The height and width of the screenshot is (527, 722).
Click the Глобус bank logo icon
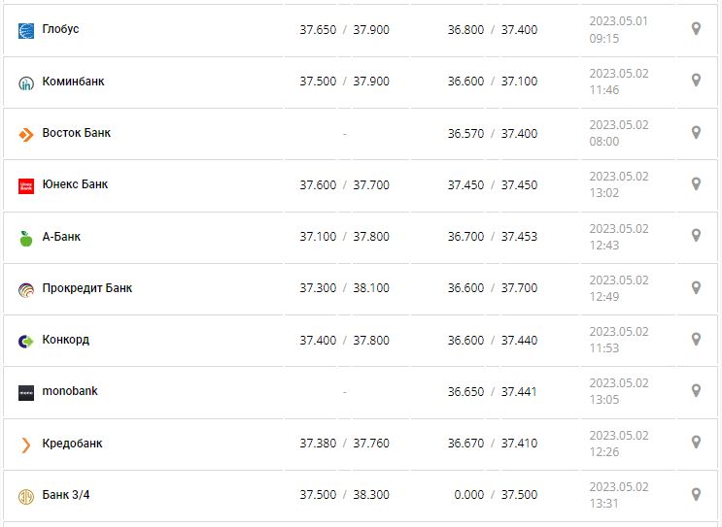click(x=26, y=30)
